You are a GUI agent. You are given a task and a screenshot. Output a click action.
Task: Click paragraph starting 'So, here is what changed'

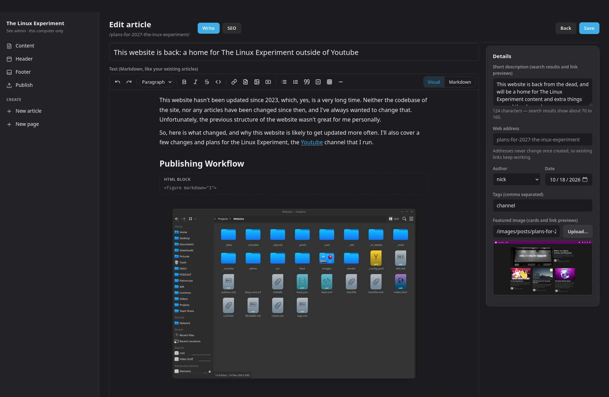[294, 138]
